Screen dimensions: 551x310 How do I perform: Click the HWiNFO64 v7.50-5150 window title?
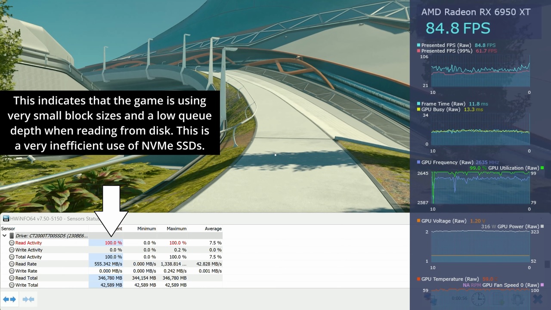point(55,219)
